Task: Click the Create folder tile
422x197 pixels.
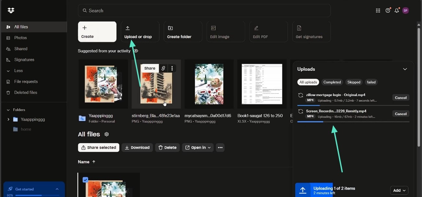Action: pos(183,32)
